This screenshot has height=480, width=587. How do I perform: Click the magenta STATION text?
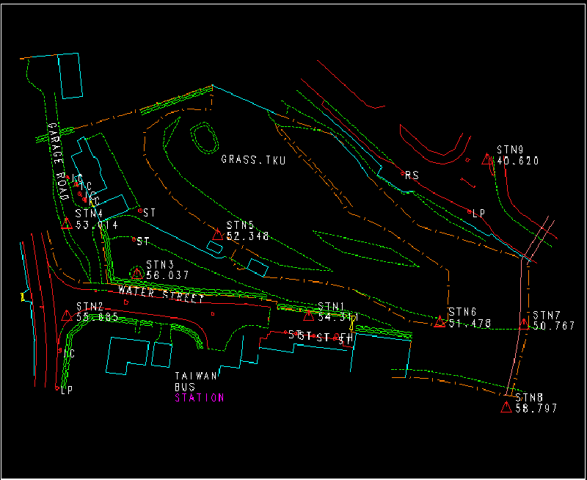(199, 399)
